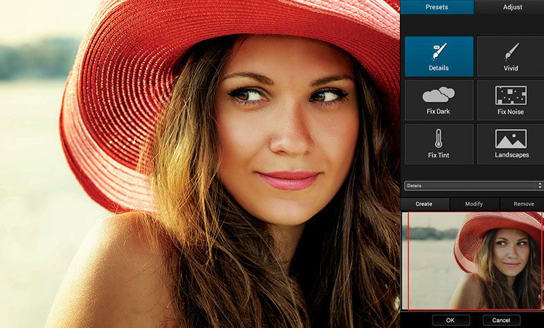
Task: Switch to the Presets tab
Action: [437, 7]
